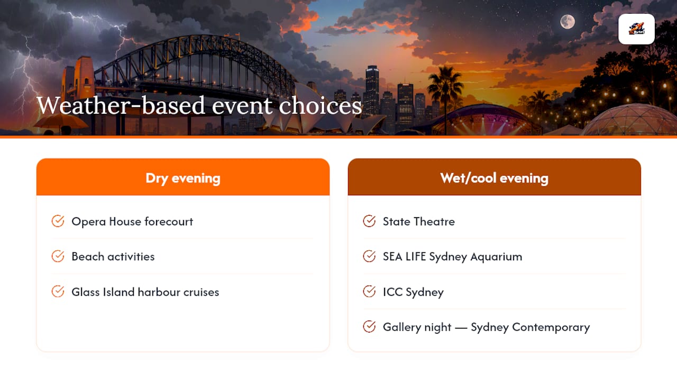Click the State Theatre list item
The image size is (677, 381).
[x=495, y=221]
